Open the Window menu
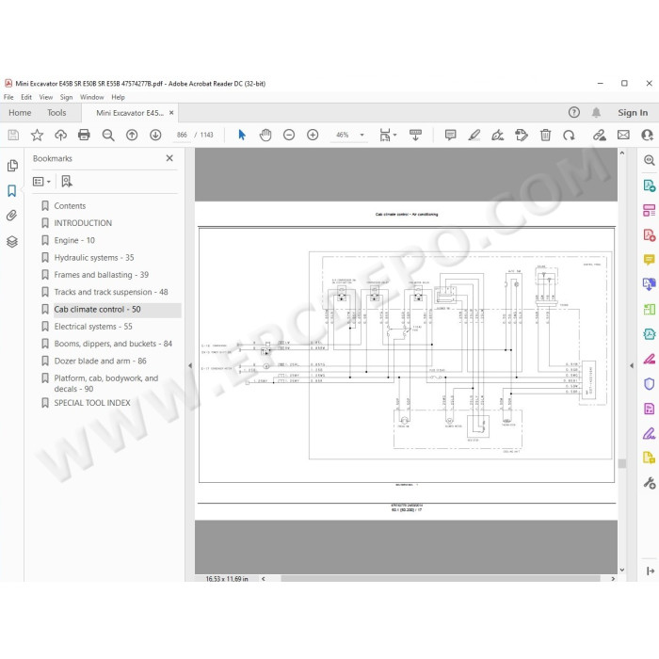Viewport: 659px width, 659px height. (x=91, y=97)
